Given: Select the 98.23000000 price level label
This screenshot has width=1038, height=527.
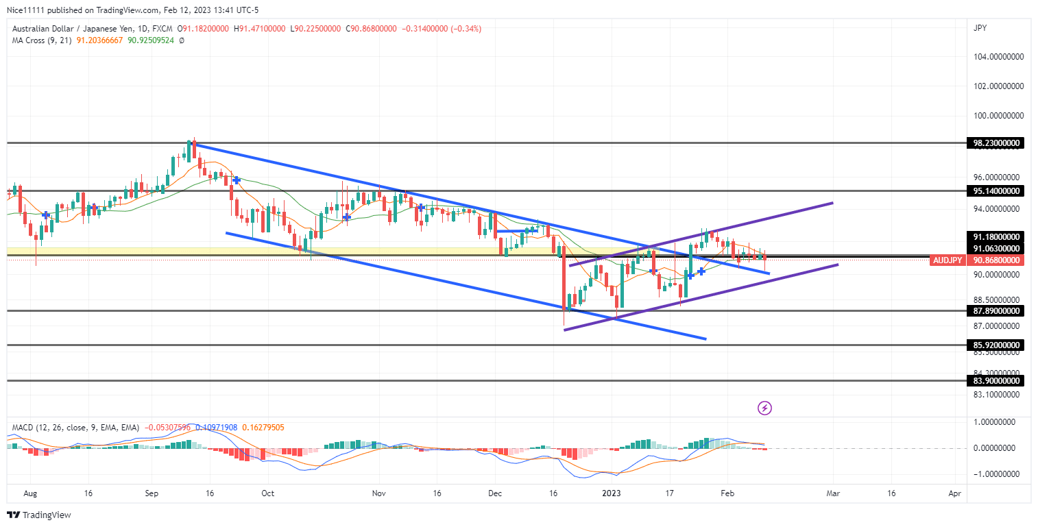Looking at the screenshot, I should tap(997, 143).
